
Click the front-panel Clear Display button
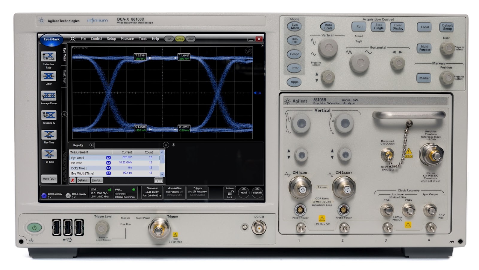point(398,27)
